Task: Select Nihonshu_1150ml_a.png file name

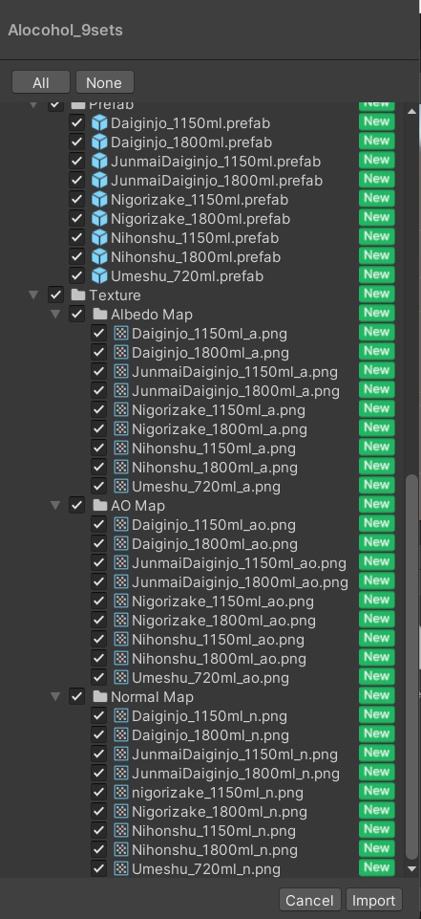Action: [214, 449]
